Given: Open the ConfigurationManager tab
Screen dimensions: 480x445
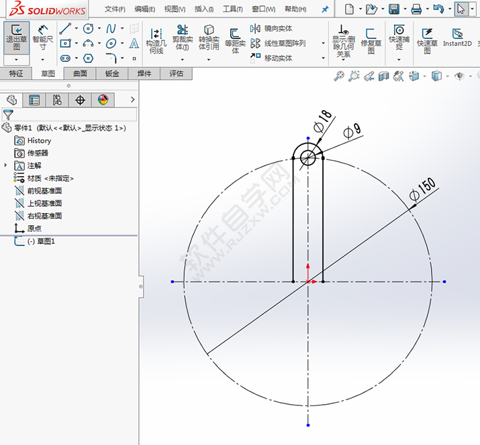Looking at the screenshot, I should [57, 100].
